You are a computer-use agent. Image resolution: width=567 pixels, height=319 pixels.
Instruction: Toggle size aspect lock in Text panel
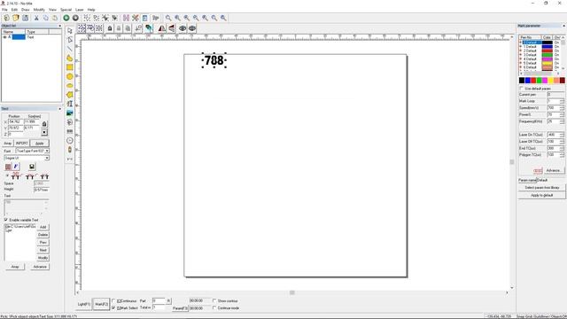[x=44, y=124]
